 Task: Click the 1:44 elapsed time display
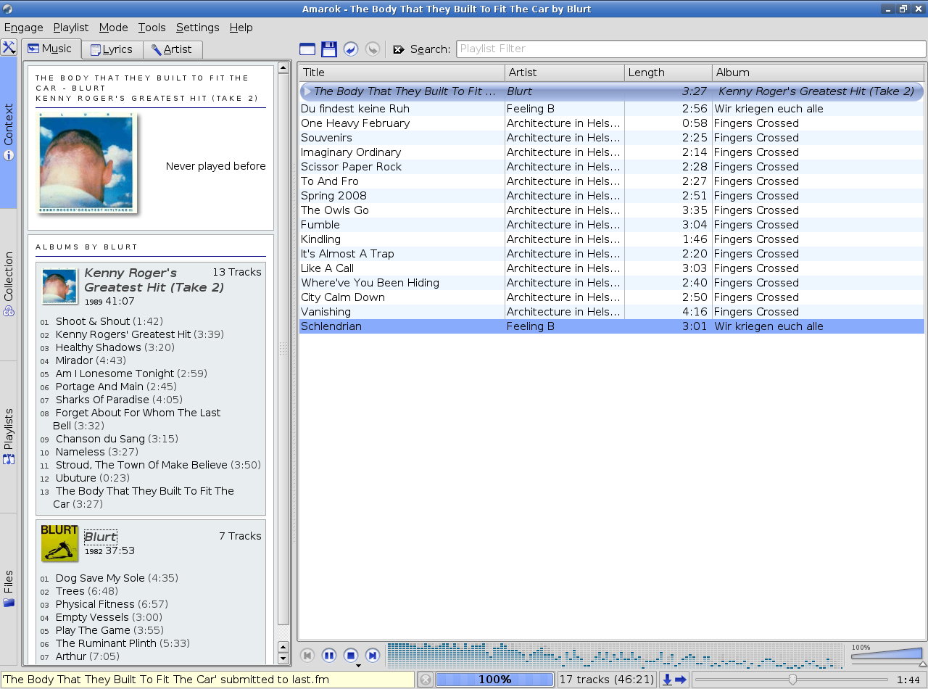(x=908, y=680)
